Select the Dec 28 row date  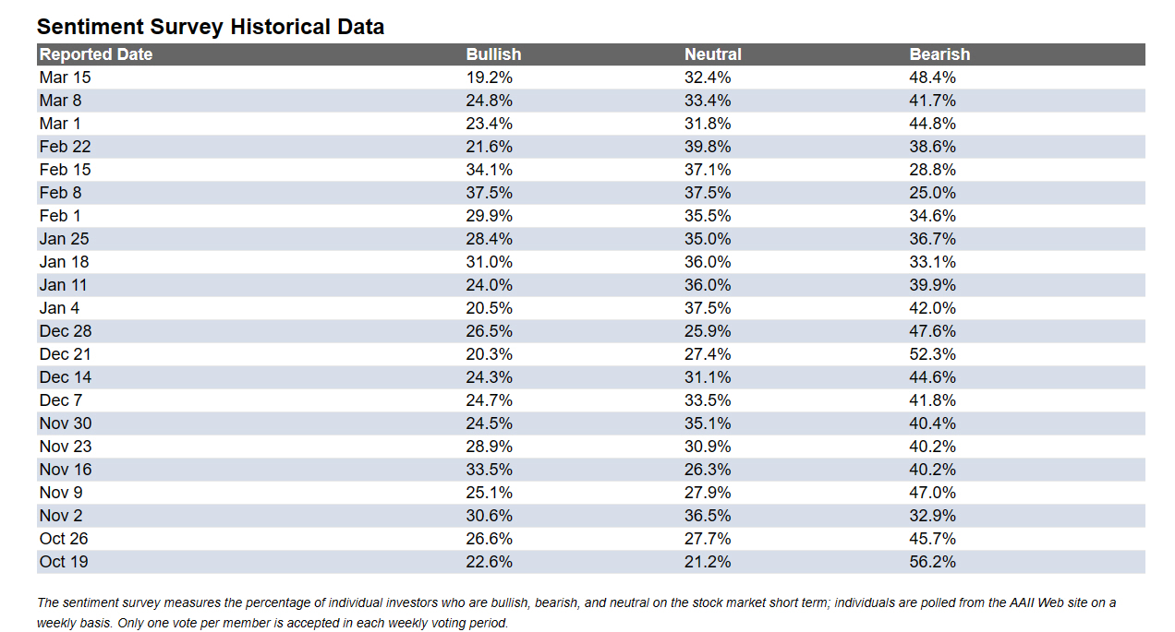click(x=66, y=331)
